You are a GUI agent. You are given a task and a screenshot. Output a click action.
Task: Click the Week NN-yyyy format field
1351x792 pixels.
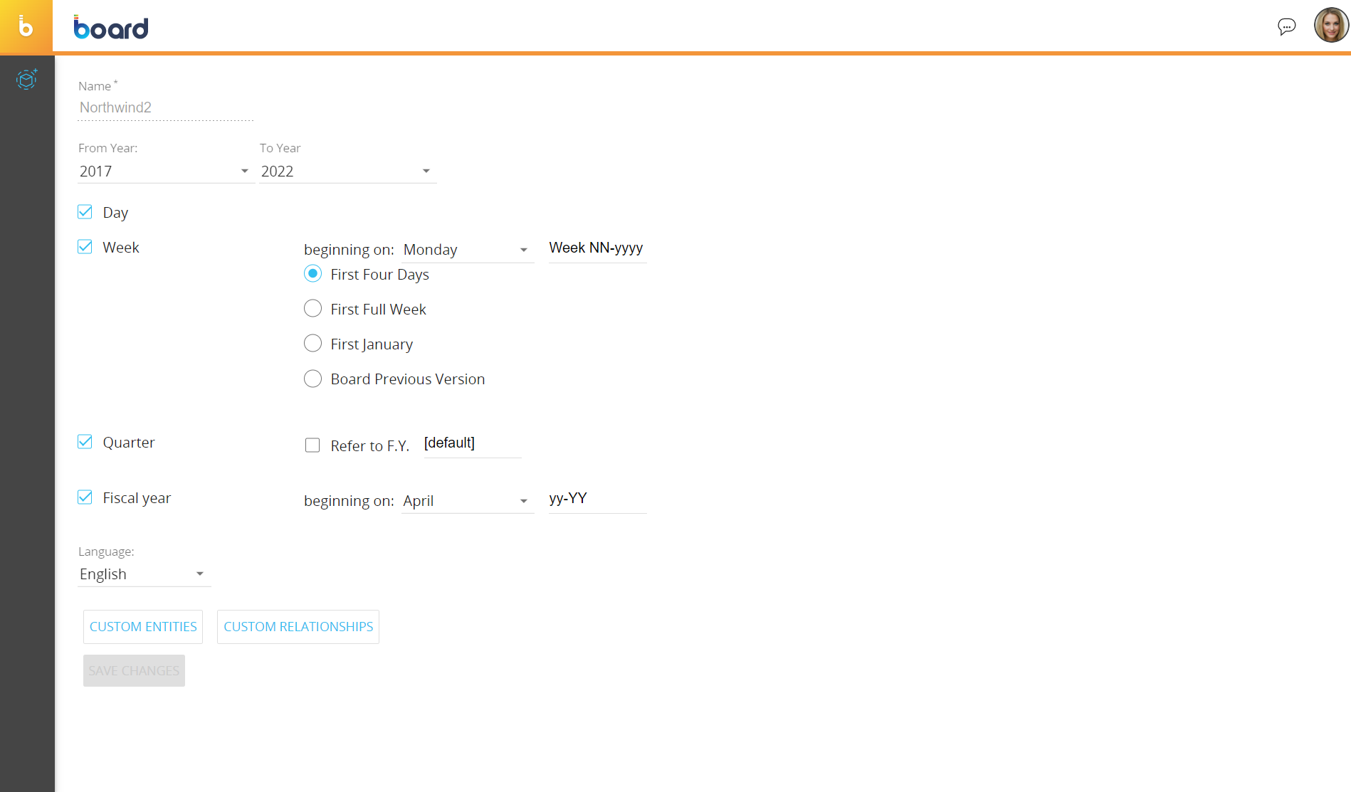[596, 248]
